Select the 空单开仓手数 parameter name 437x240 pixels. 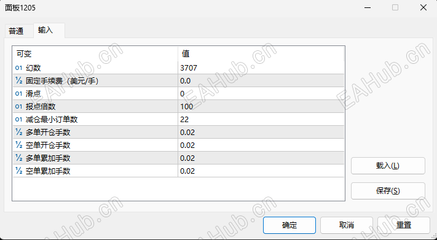pyautogui.click(x=48, y=145)
